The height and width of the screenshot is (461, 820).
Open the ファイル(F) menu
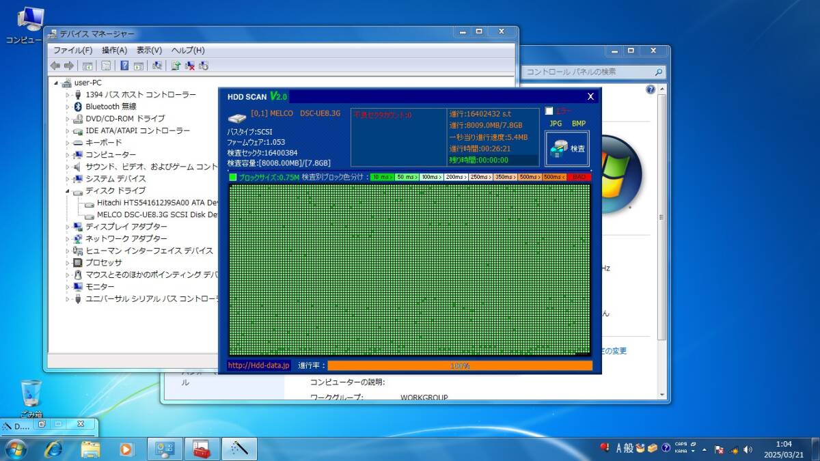[x=72, y=50]
